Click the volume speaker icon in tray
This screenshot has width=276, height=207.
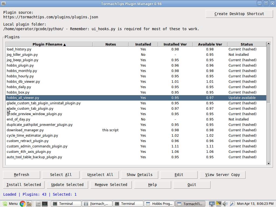click(225, 204)
